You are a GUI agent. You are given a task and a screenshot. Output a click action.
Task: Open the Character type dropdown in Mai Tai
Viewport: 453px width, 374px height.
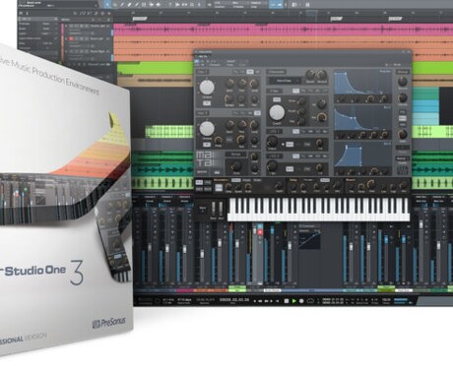coord(285,81)
